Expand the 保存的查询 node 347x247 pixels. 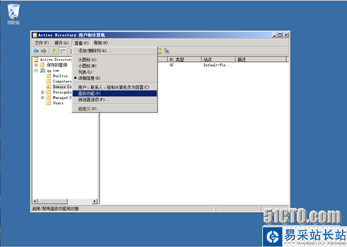36,65
